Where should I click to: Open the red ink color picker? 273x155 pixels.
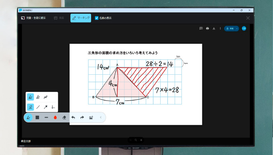coord(55,118)
